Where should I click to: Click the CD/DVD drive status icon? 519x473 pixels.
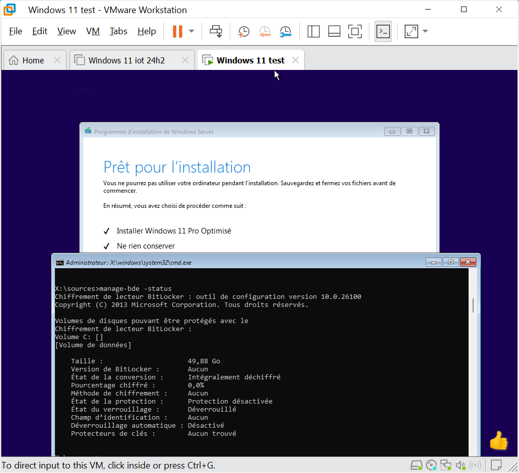click(x=431, y=465)
